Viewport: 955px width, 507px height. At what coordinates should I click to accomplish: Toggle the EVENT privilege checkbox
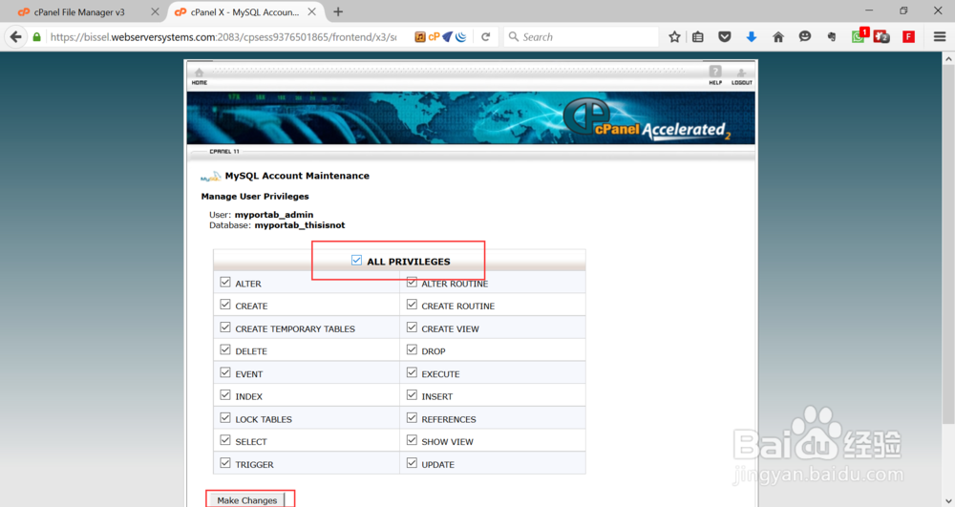coord(225,372)
